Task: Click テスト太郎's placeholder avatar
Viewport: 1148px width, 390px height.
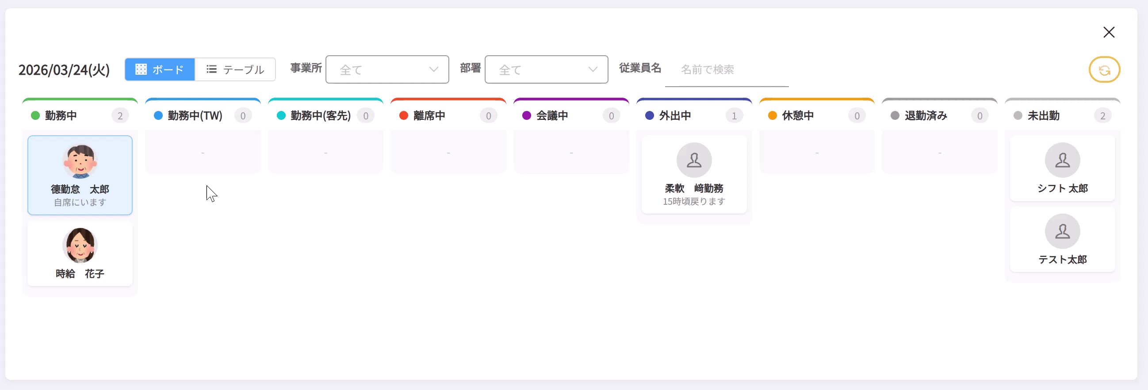Action: [x=1062, y=231]
